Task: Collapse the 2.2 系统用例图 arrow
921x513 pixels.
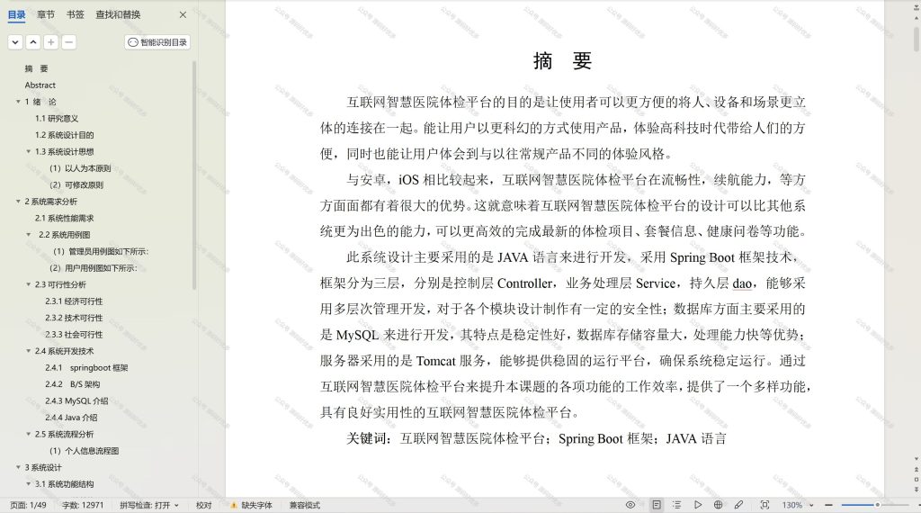Action: click(x=28, y=235)
